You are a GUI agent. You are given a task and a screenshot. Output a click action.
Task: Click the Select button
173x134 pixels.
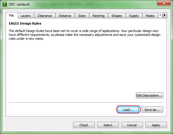[x=108, y=125]
